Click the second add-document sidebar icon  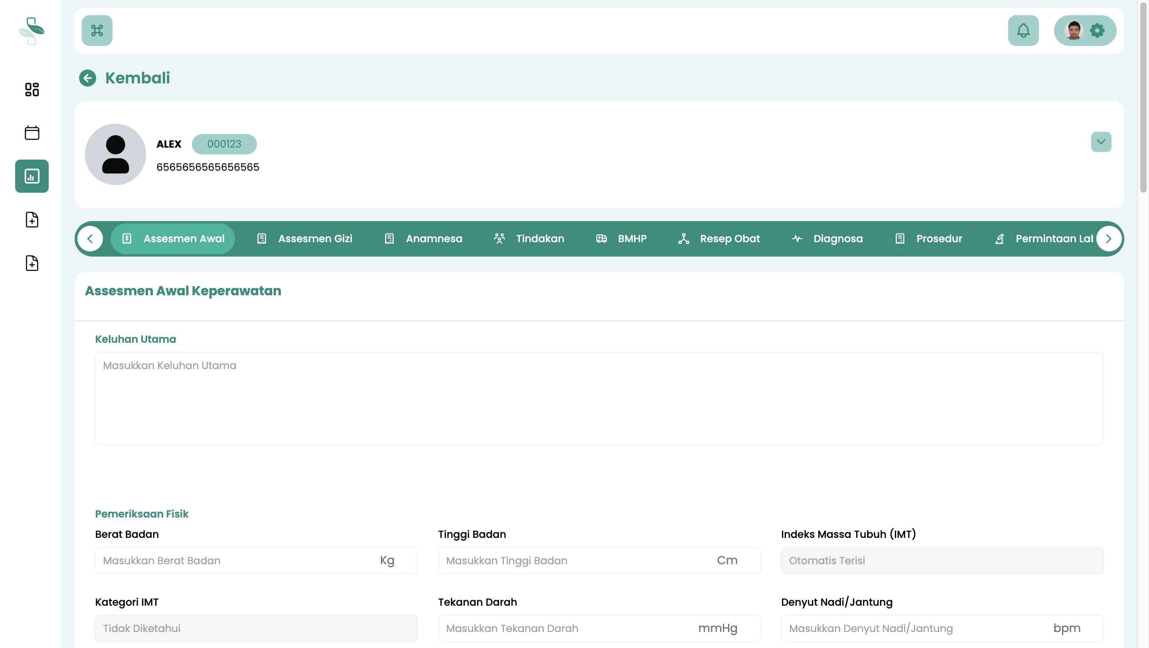tap(32, 263)
